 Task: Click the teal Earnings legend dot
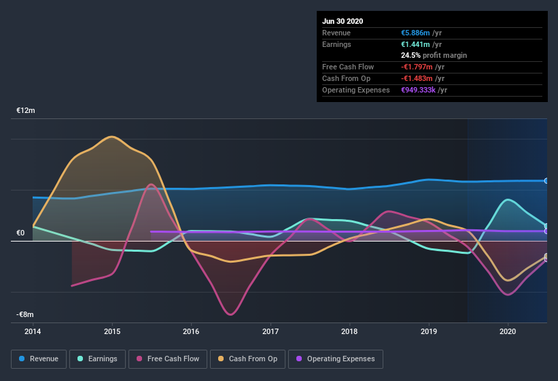[81, 359]
